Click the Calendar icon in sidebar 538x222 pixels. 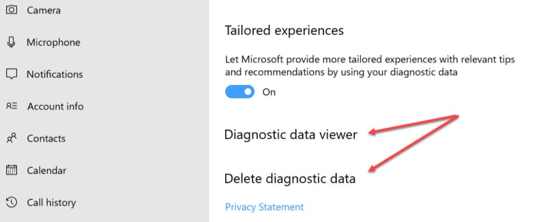tap(12, 170)
